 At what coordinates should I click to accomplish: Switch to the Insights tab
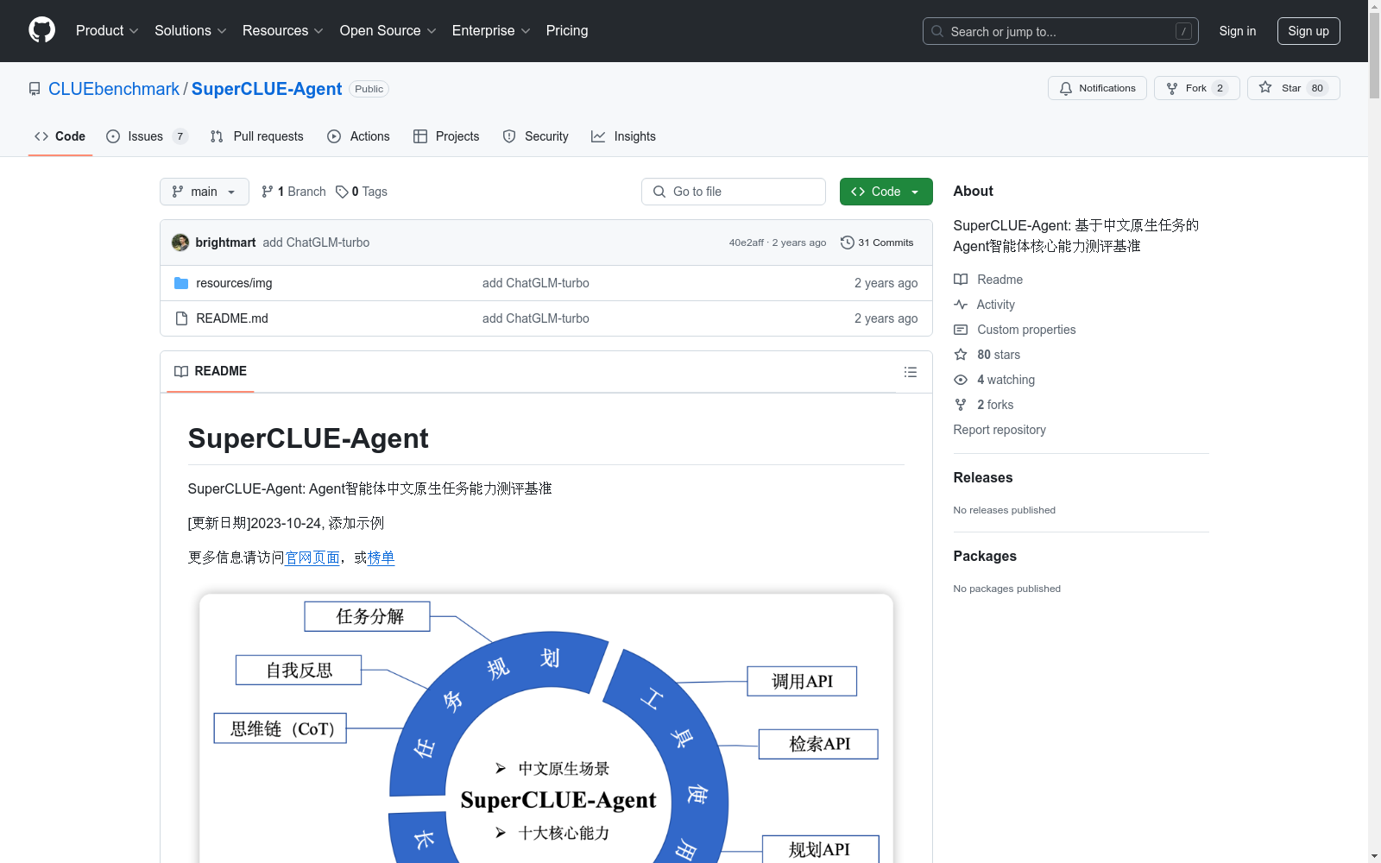[x=623, y=136]
